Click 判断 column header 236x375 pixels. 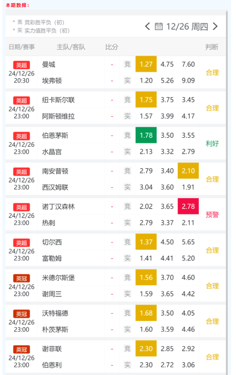point(212,47)
